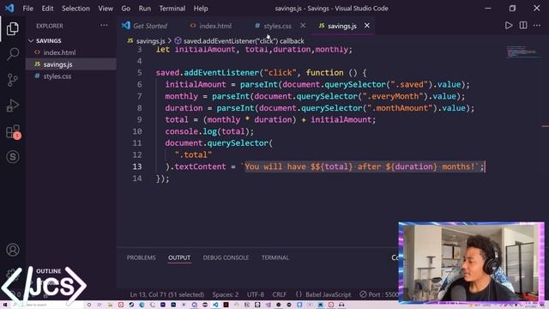
Task: Open Explorer views and more actions ellipsis
Action: [x=104, y=26]
